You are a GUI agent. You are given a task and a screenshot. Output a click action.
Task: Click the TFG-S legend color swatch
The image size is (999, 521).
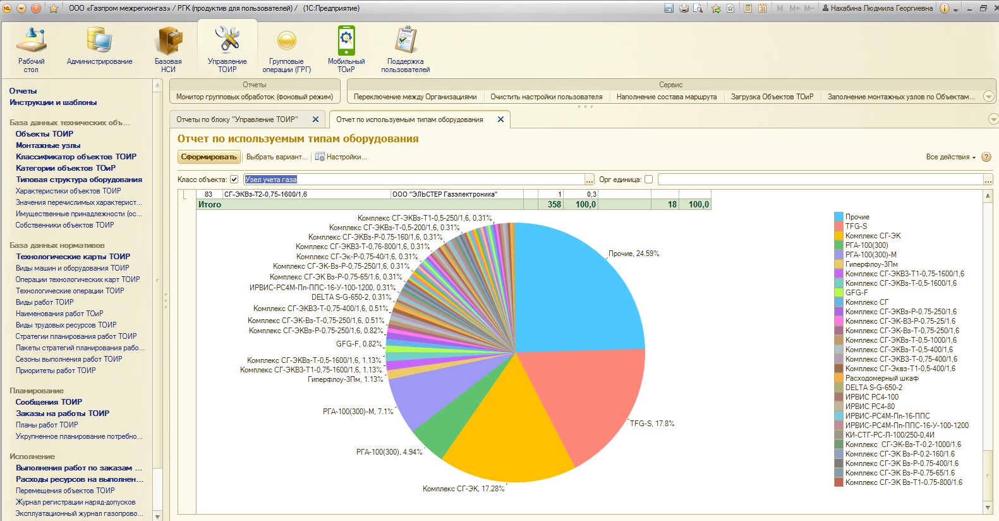point(839,226)
